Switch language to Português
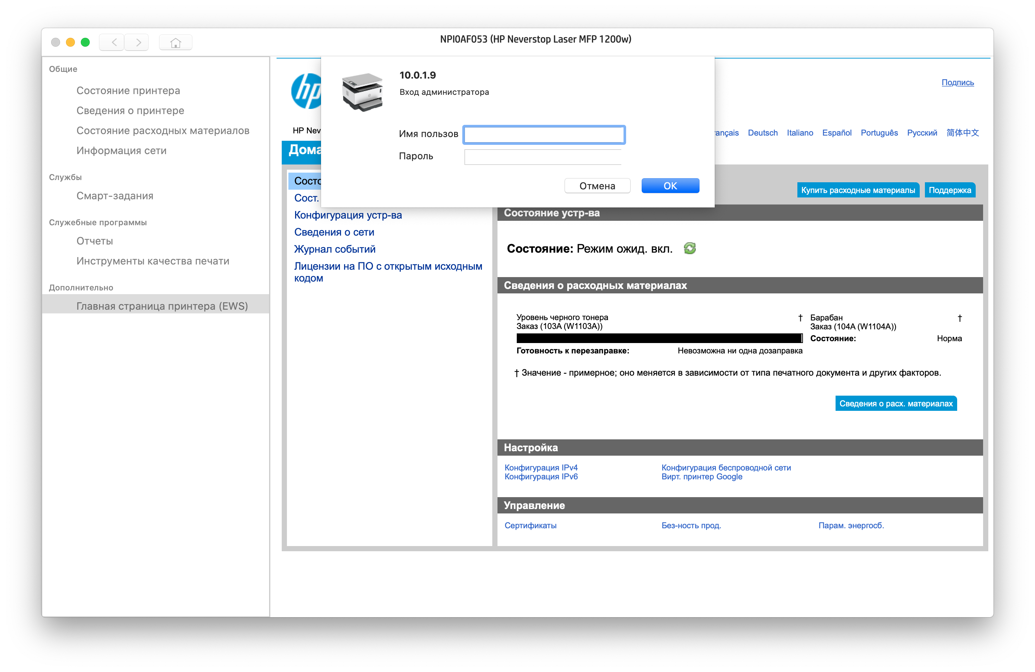The height and width of the screenshot is (672, 1035). click(x=879, y=133)
